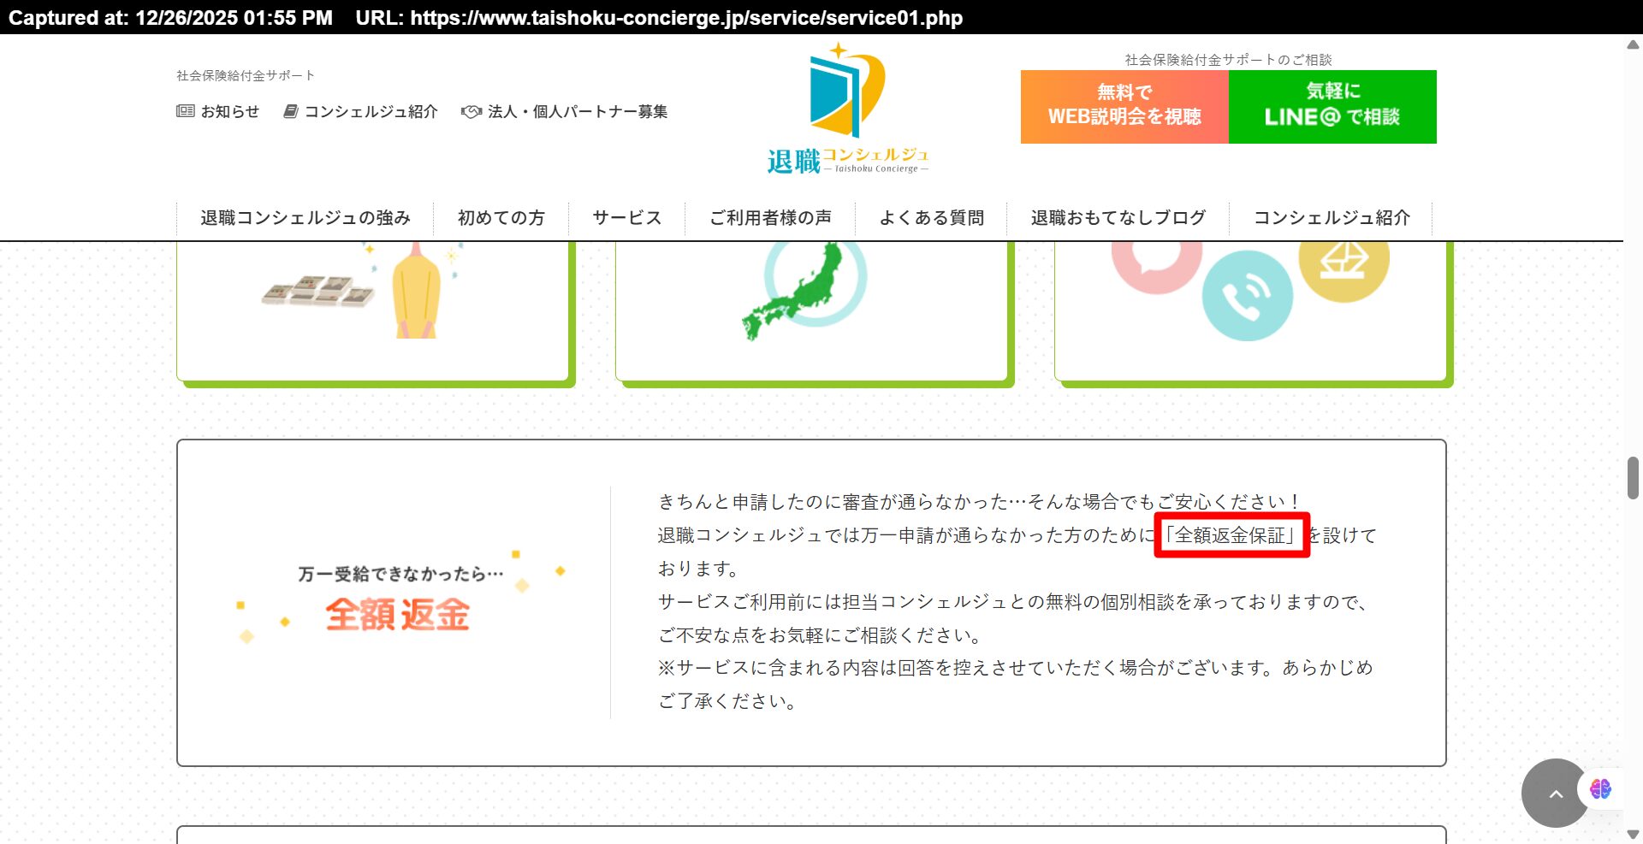Screen dimensions: 1643x844
Task: Open よくある質問 menu item
Action: [931, 218]
